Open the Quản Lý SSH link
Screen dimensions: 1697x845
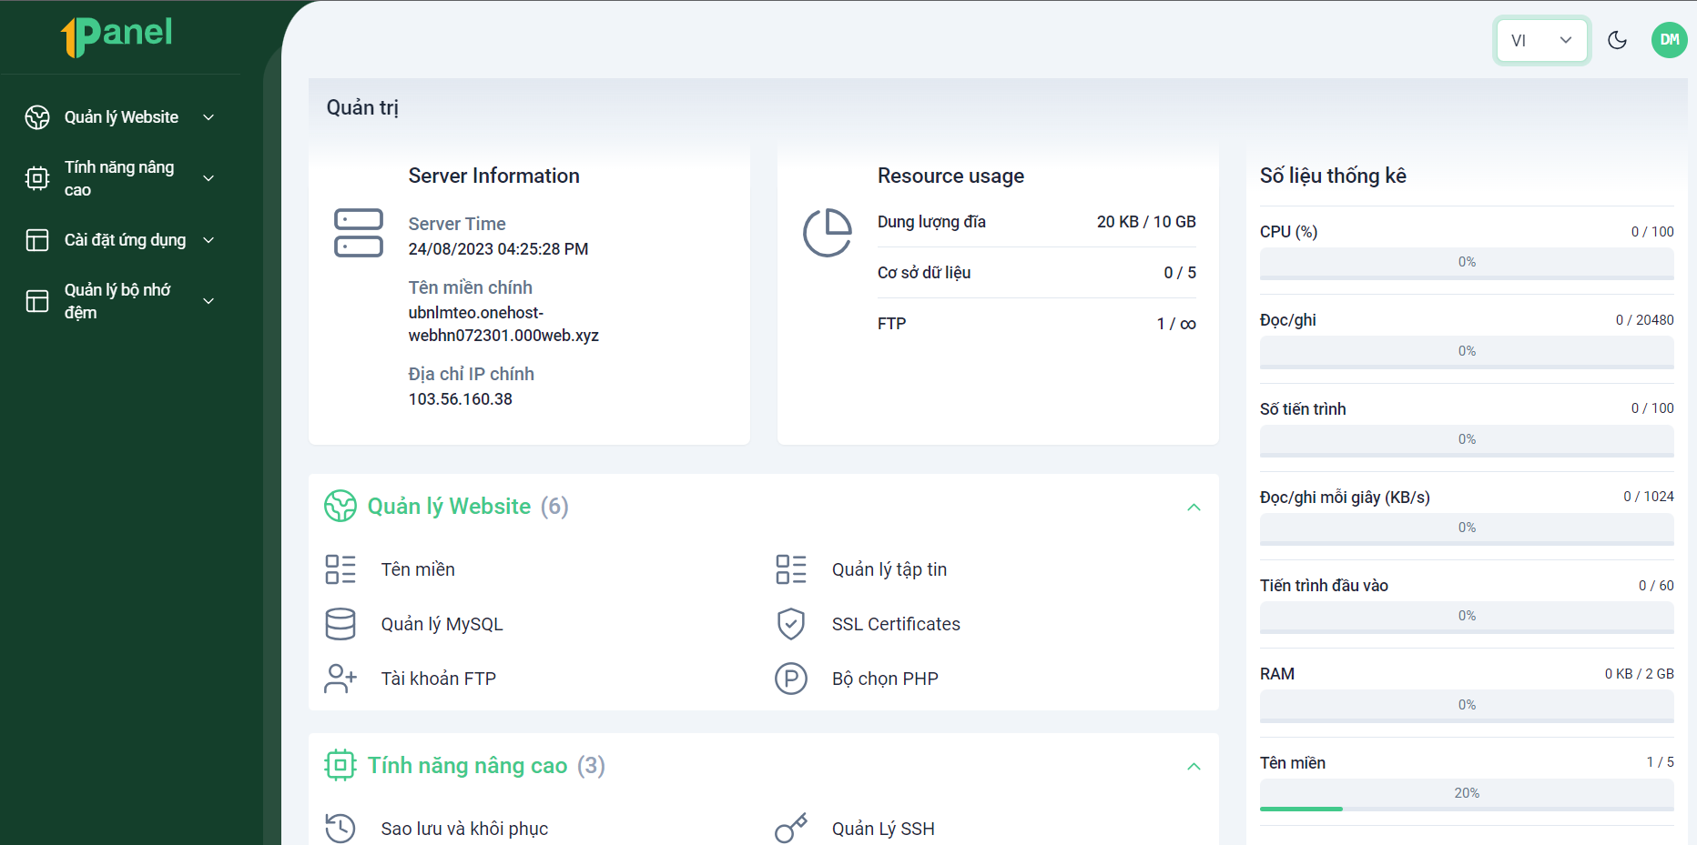(883, 829)
